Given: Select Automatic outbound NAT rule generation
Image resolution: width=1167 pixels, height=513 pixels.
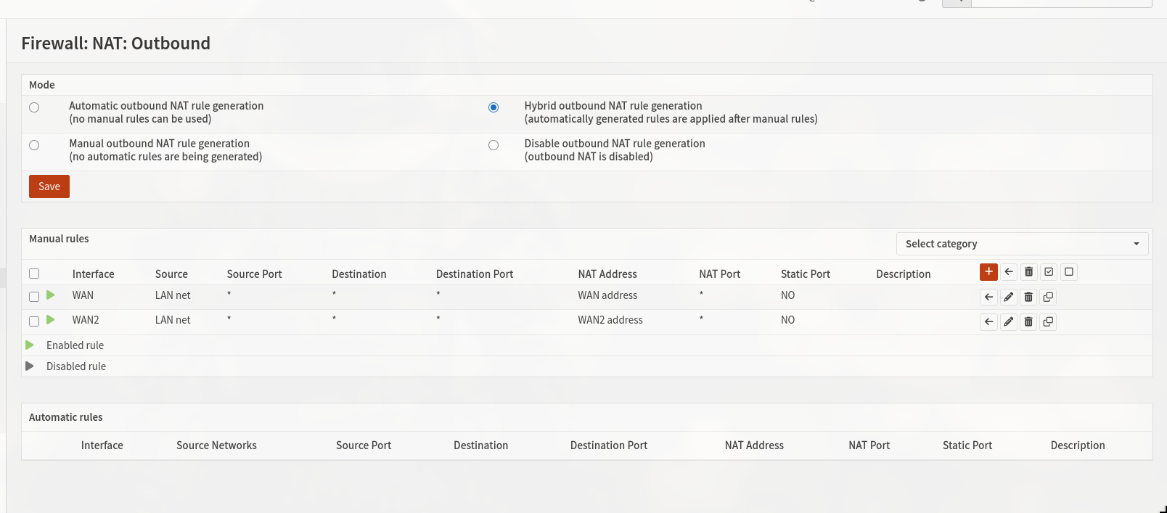Looking at the screenshot, I should (x=34, y=107).
